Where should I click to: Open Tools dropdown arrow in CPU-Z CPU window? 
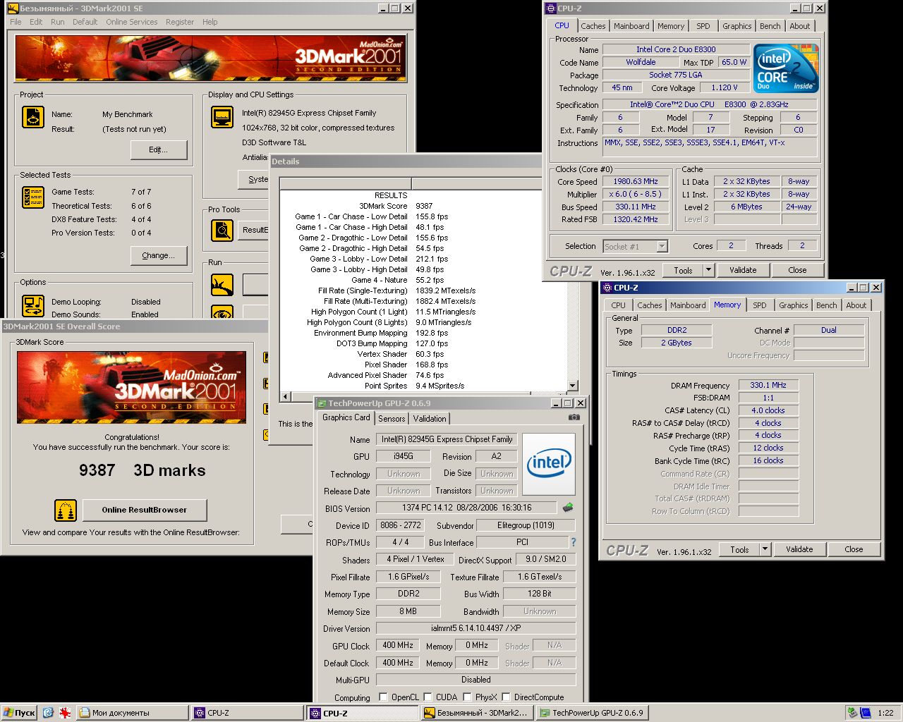tap(708, 270)
